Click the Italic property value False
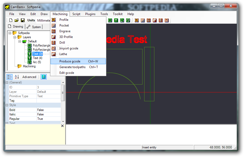 tap(48, 114)
